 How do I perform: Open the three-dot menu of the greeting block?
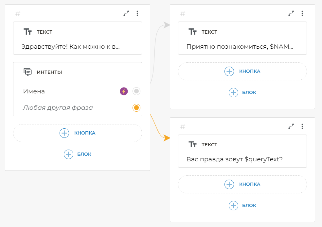(x=137, y=13)
